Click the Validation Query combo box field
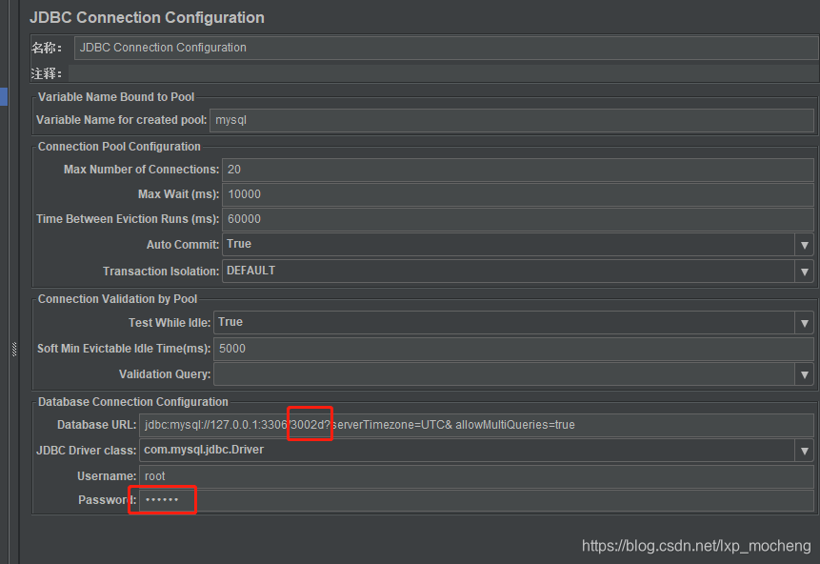Screen dimensions: 820x564 [x=504, y=374]
